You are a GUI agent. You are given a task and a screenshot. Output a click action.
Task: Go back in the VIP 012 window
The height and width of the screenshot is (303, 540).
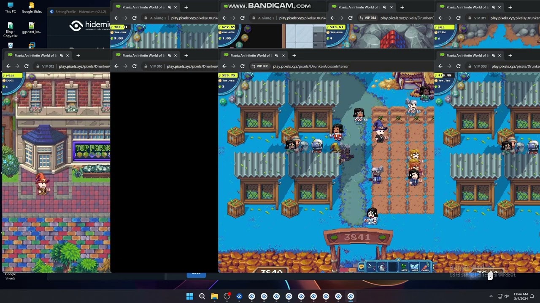[x=8, y=66]
